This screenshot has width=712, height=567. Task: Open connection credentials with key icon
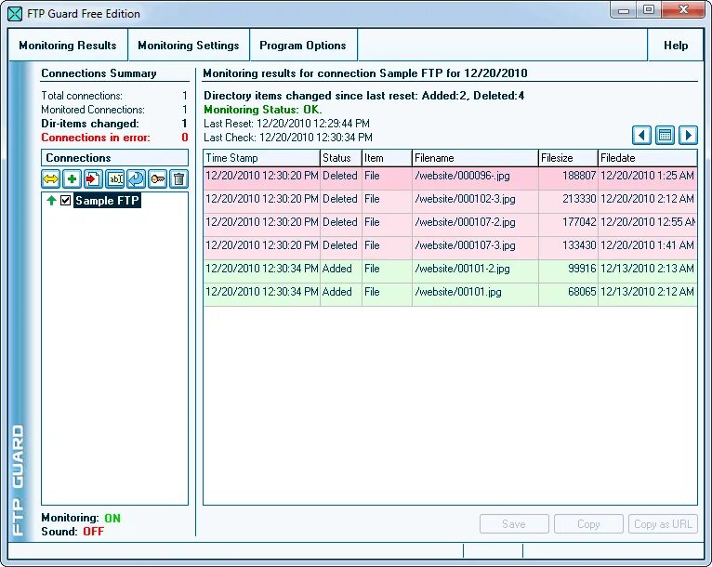158,178
